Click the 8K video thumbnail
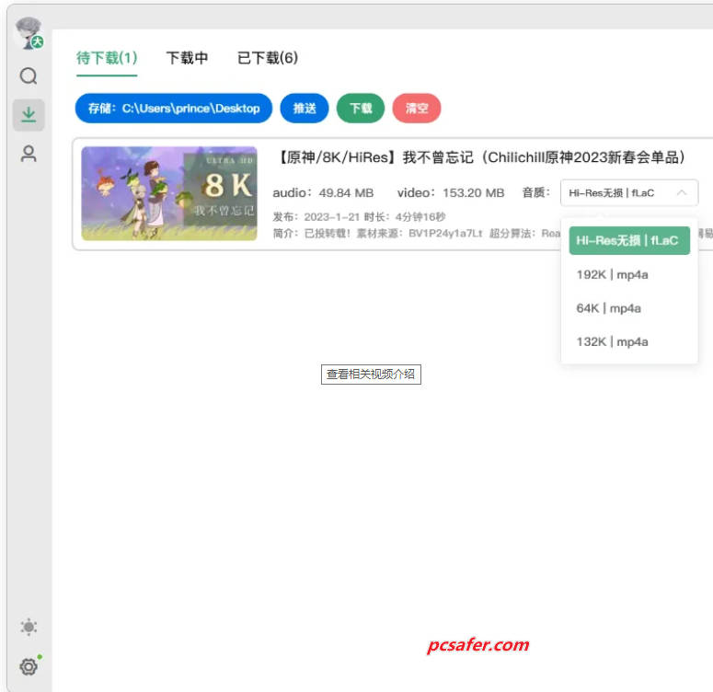 pyautogui.click(x=169, y=193)
